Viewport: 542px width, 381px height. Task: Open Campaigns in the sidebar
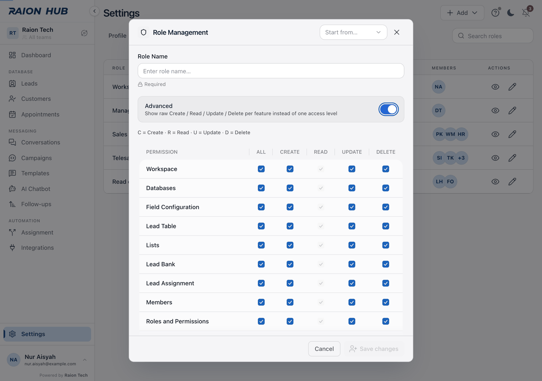tap(47, 158)
